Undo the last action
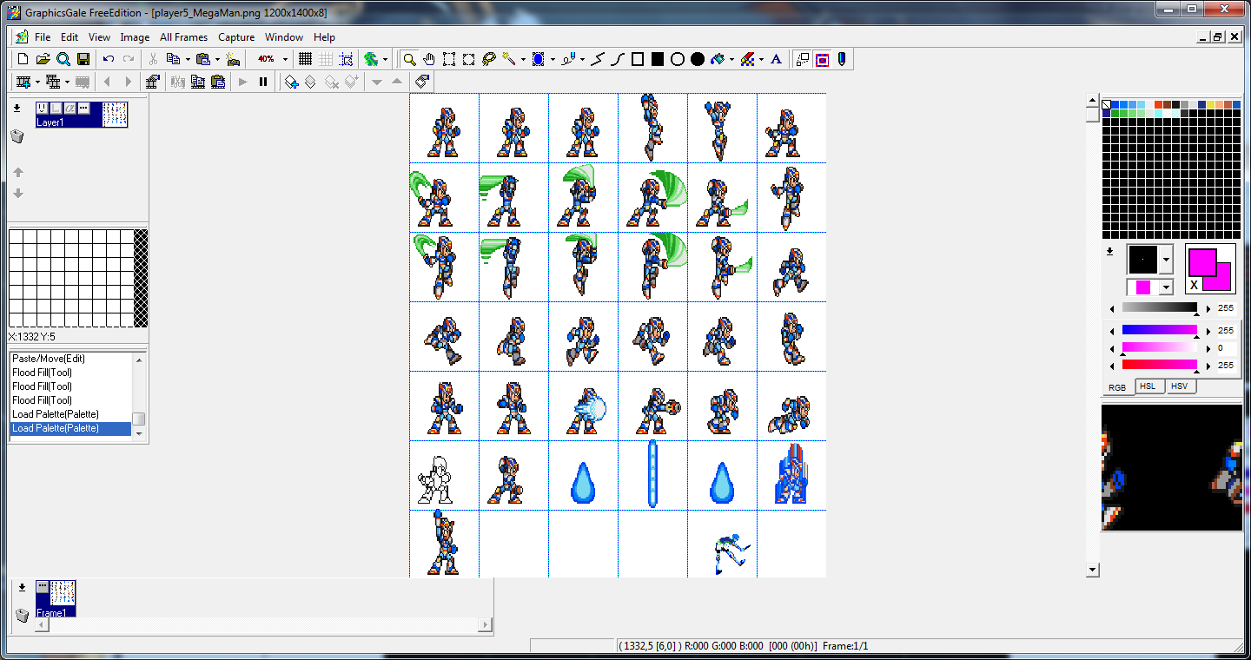The height and width of the screenshot is (660, 1251). click(109, 59)
